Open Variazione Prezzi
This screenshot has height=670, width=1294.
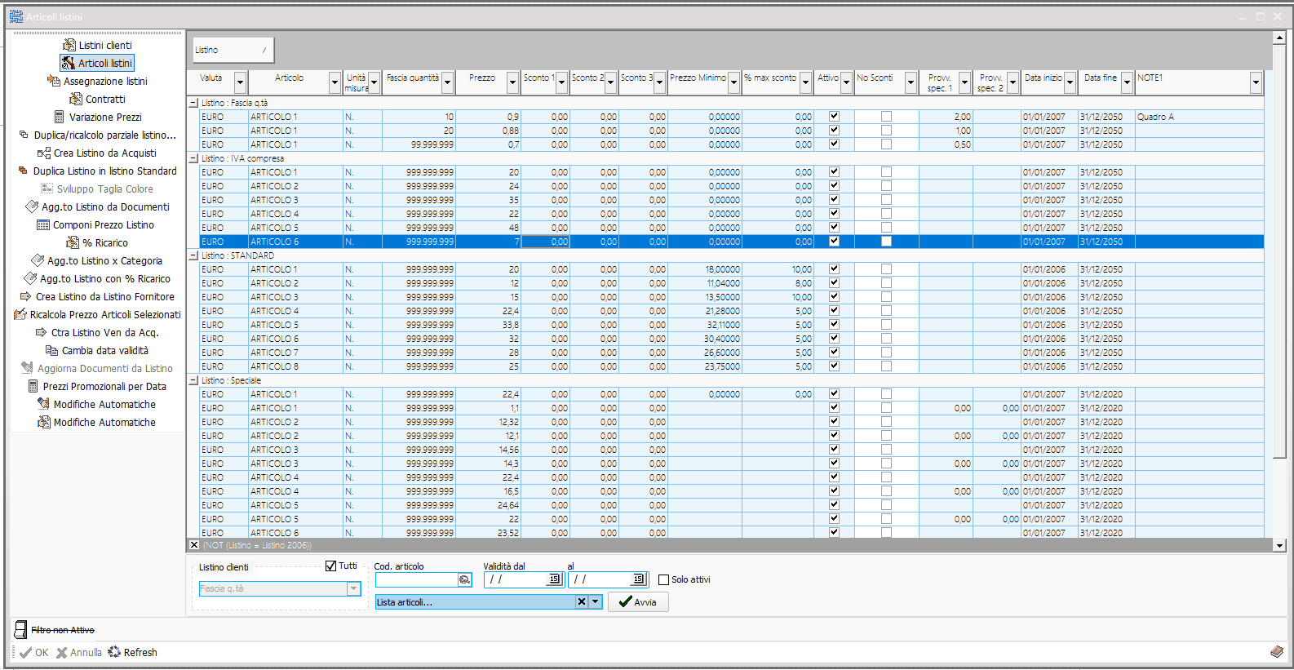(97, 118)
